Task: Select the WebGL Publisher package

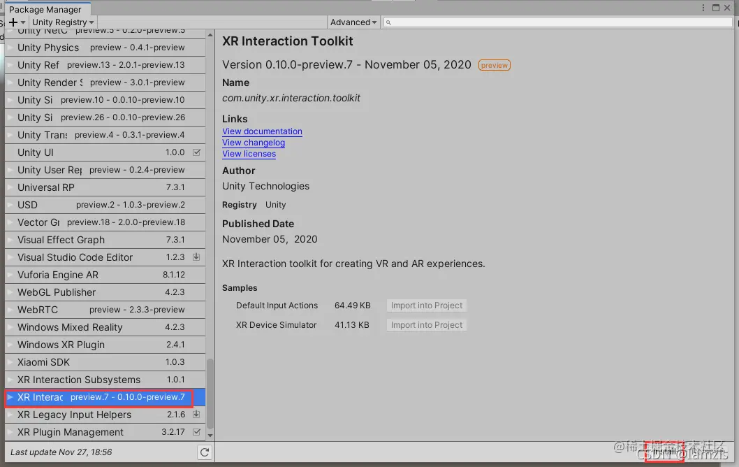Action: tap(105, 292)
